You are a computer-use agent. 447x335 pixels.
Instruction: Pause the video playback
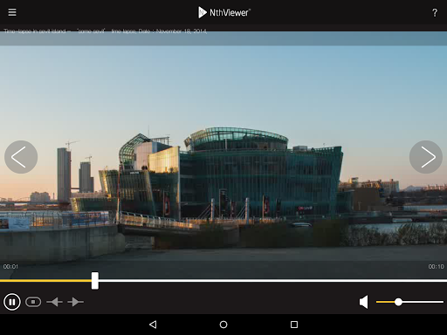12,302
